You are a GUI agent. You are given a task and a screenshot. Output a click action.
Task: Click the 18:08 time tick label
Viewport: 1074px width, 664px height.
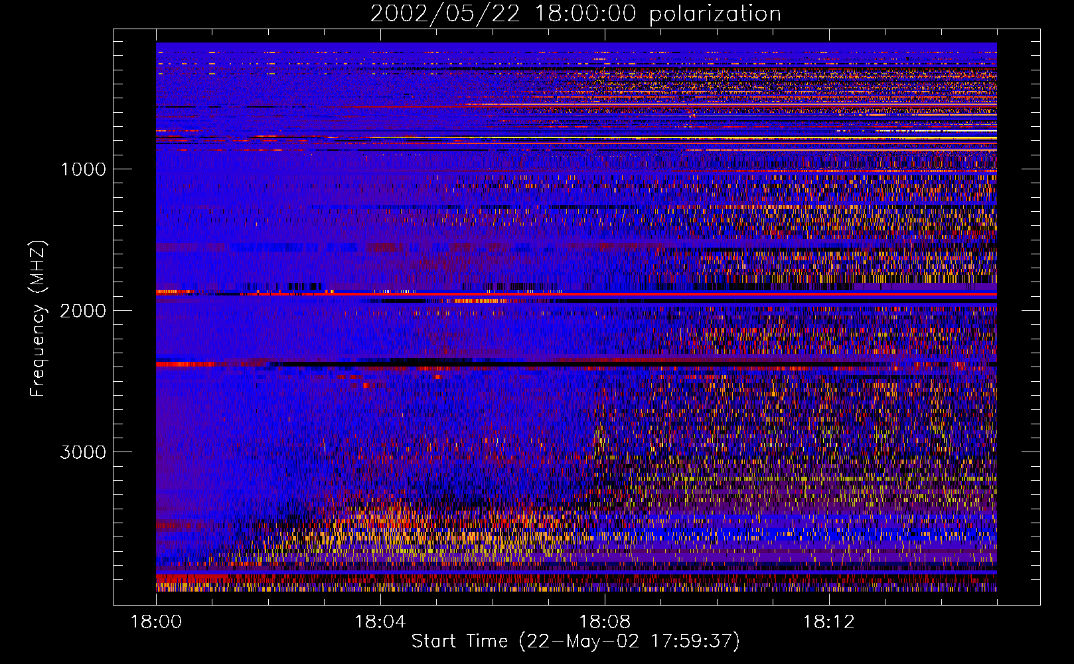pyautogui.click(x=605, y=622)
